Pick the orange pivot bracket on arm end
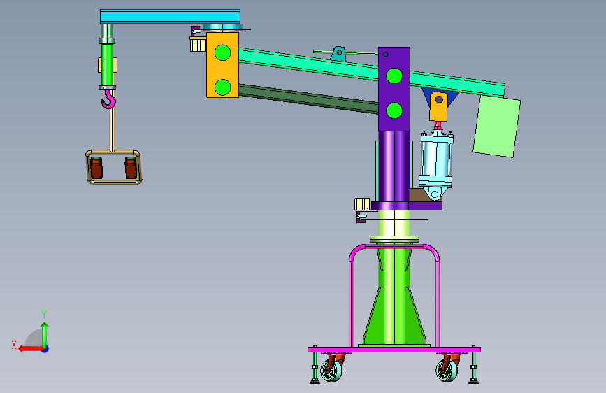 [x=222, y=64]
